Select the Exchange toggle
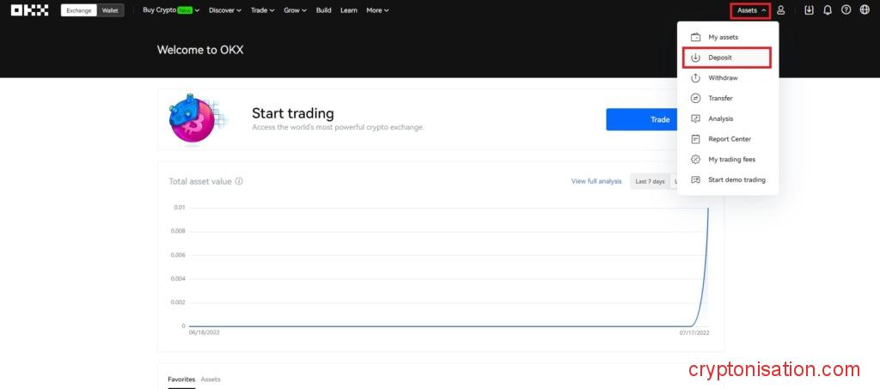Viewport: 880px width, 389px height. coord(79,10)
